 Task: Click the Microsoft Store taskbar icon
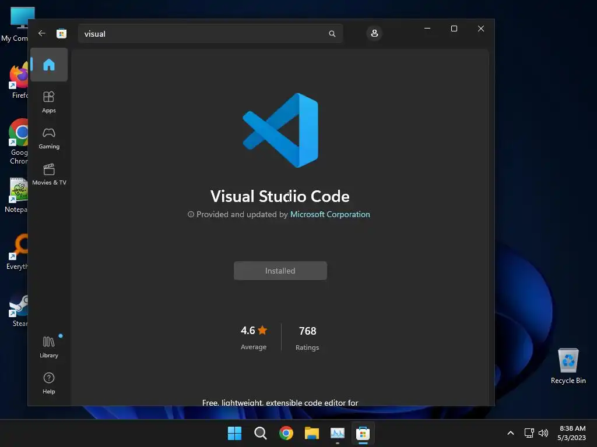363,433
